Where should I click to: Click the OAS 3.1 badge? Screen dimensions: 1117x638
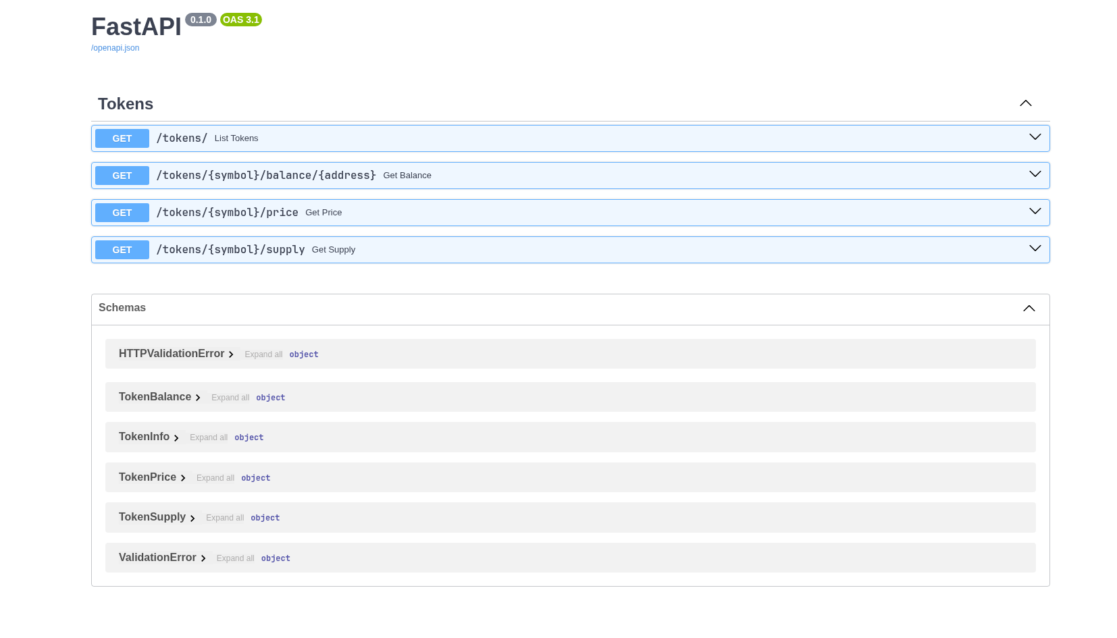[241, 20]
